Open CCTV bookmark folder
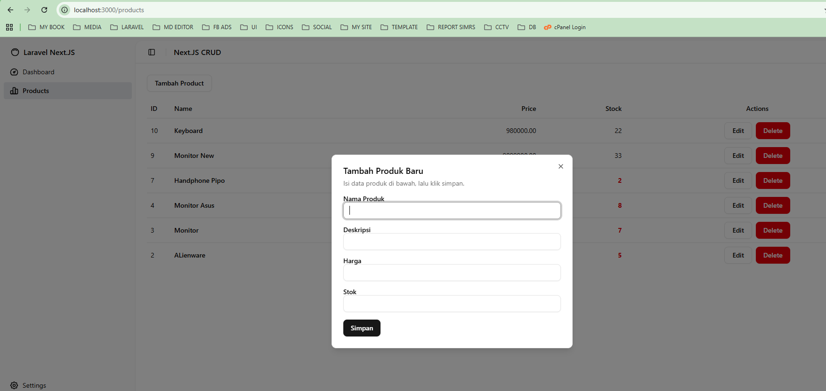This screenshot has height=391, width=826. pos(496,27)
